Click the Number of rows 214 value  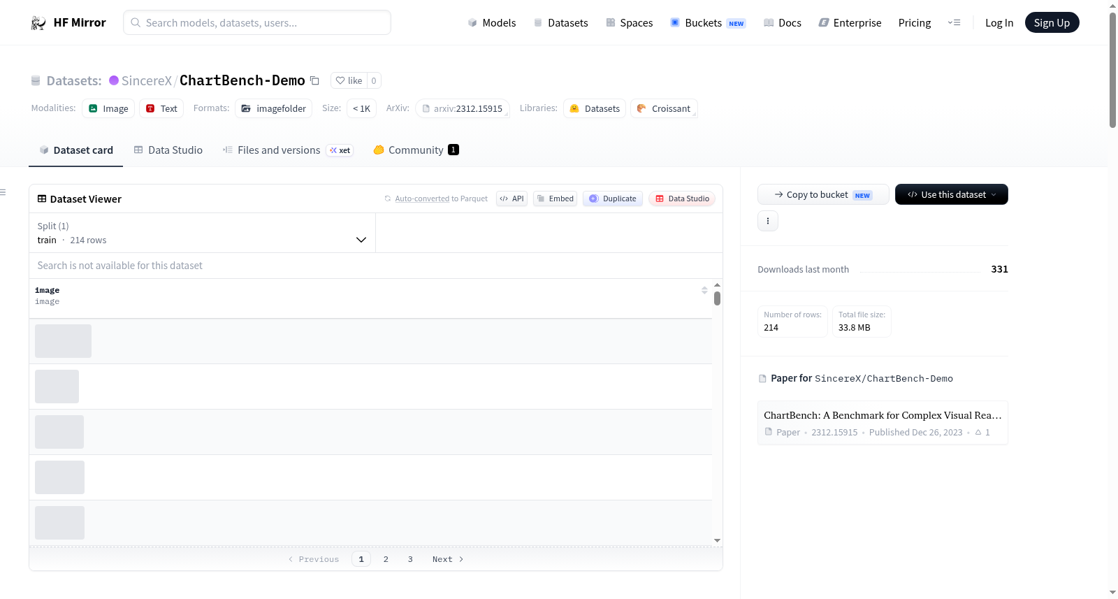click(771, 328)
